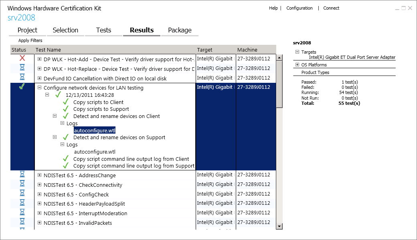Image resolution: width=417 pixels, height=240 pixels.
Task: Expand OS Platforms in the summary panel
Action: (297, 65)
